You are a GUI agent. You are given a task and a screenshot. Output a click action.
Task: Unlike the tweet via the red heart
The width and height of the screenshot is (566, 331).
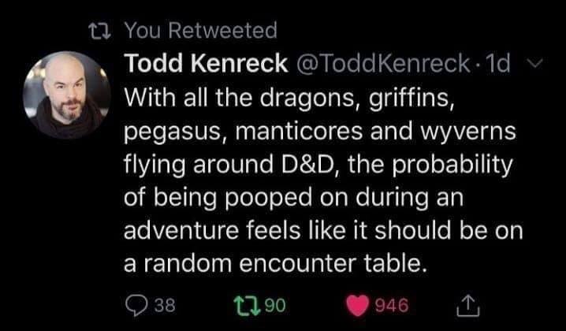coord(360,303)
